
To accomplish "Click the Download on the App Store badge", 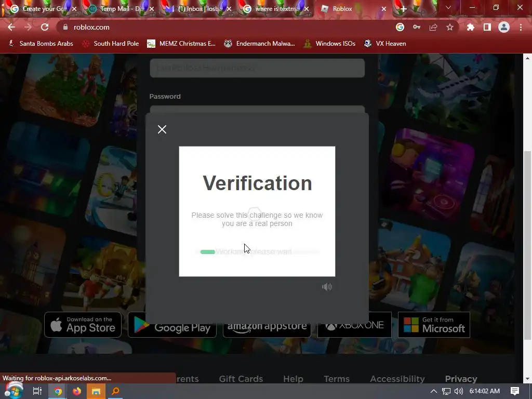I will [x=83, y=325].
